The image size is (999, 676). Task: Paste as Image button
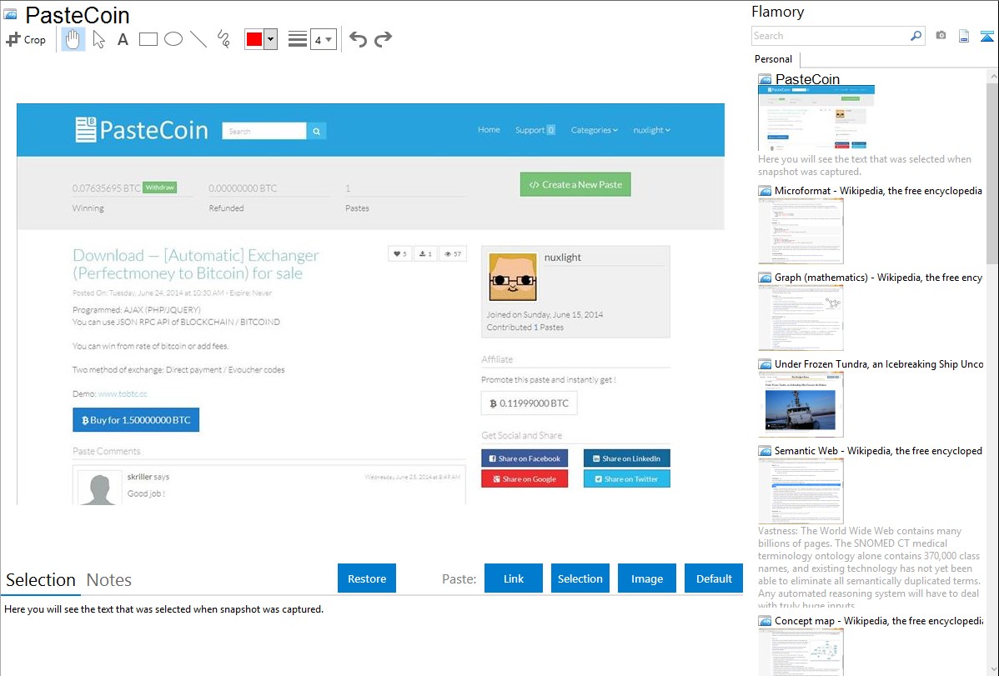pyautogui.click(x=646, y=578)
